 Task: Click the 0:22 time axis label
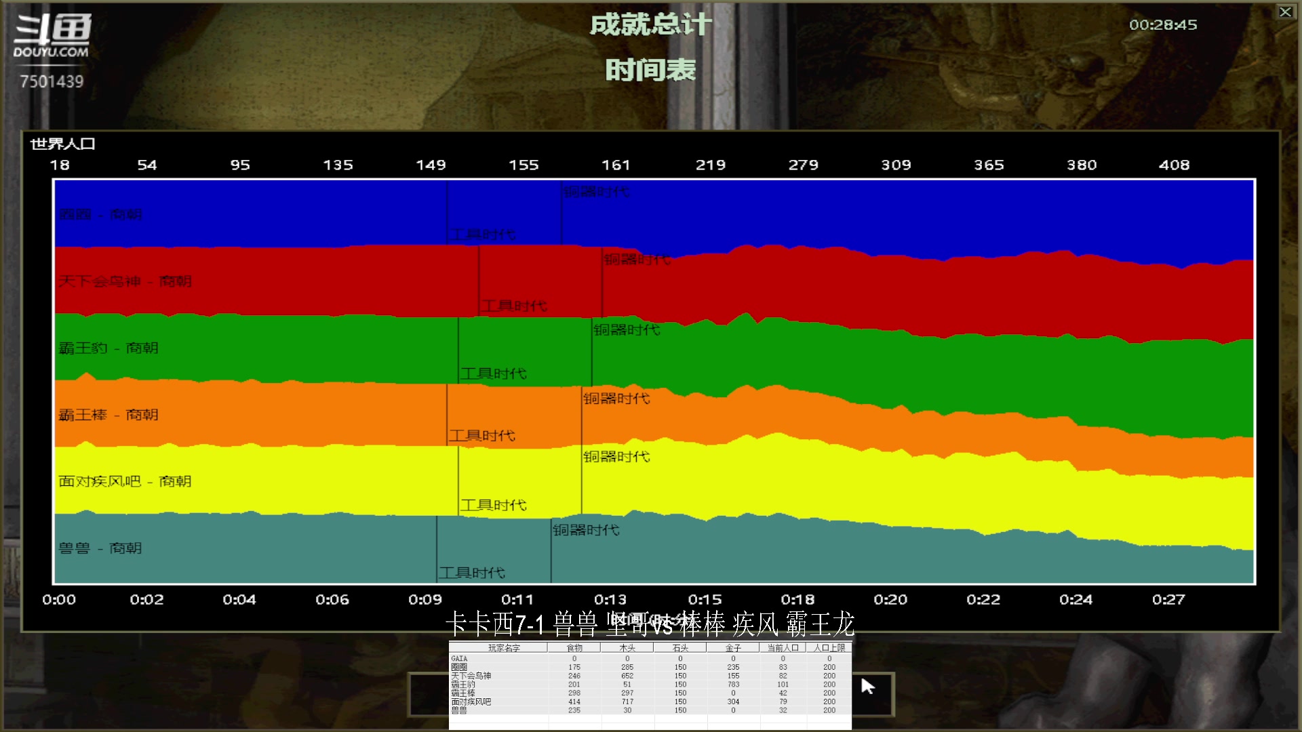[983, 600]
